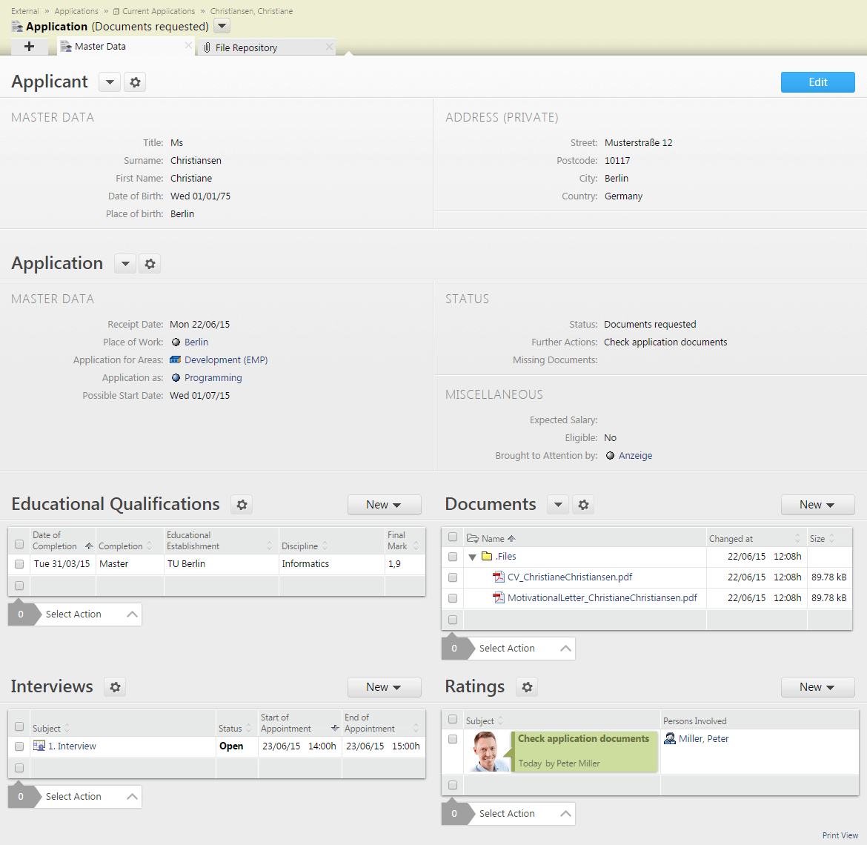This screenshot has width=867, height=845.
Task: Select the MotivationalLetter PDF row checkbox
Action: click(453, 598)
